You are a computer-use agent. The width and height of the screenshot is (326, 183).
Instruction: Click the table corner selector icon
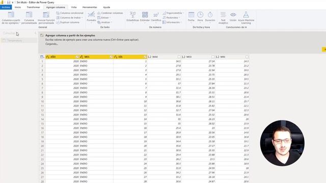coord(42,57)
